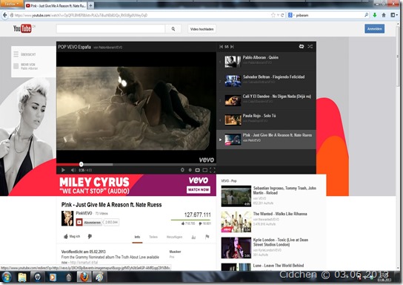Image resolution: width=403 pixels, height=285 pixels.
Task: Click WATCH NOW on Miley Cyrus banner
Action: pos(199,190)
